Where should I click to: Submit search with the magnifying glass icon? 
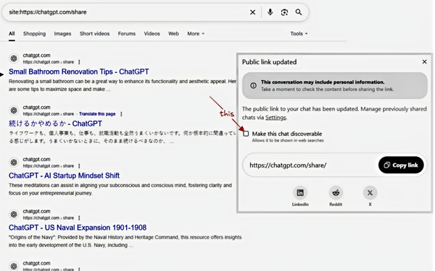point(299,12)
